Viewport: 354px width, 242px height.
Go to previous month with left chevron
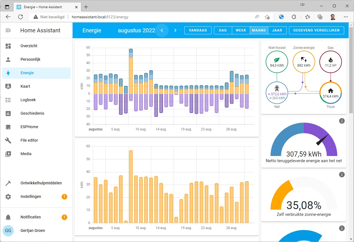(x=162, y=30)
